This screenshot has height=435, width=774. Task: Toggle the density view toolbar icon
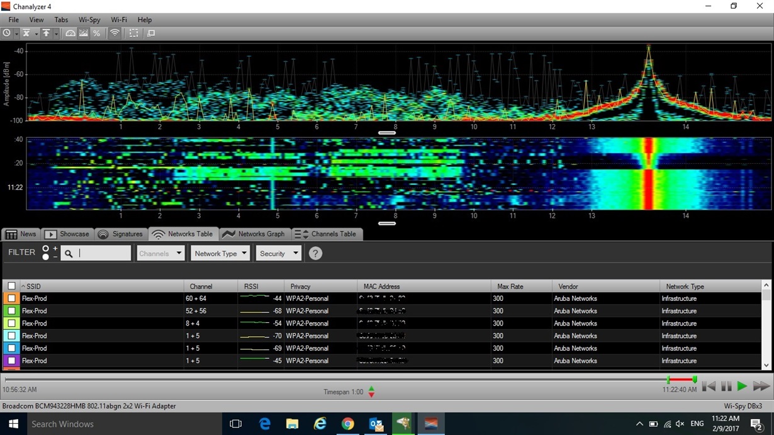[x=84, y=33]
